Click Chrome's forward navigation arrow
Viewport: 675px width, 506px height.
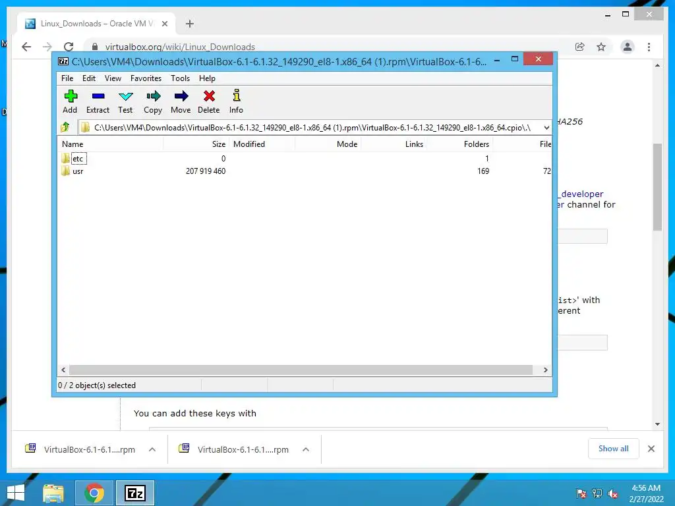click(47, 47)
